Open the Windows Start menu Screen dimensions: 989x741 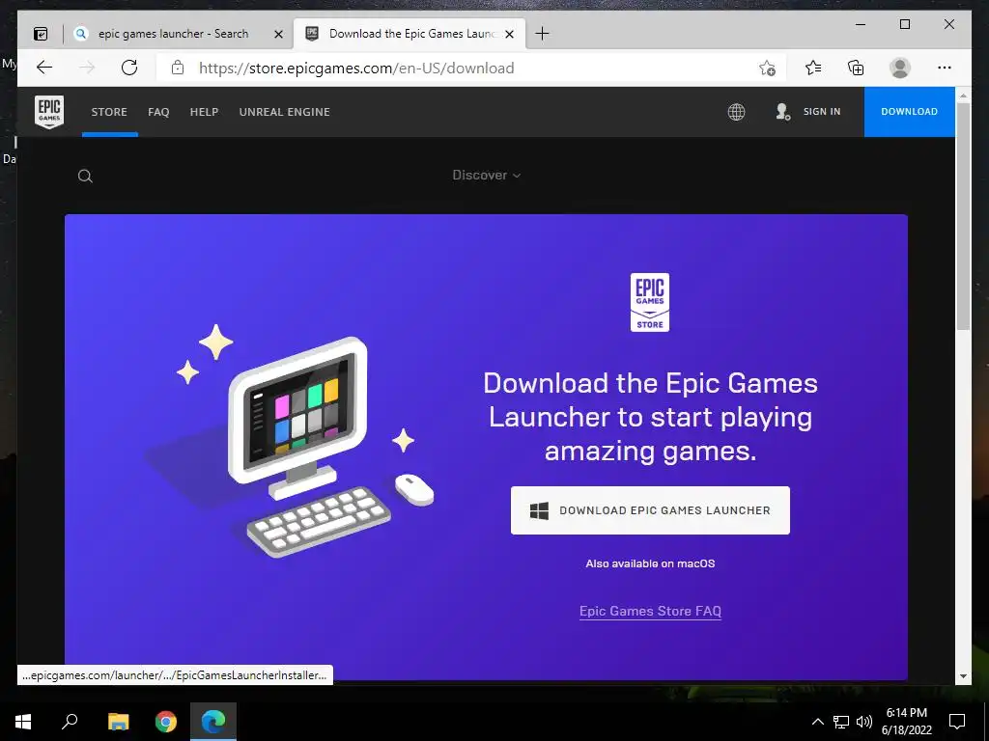(23, 722)
